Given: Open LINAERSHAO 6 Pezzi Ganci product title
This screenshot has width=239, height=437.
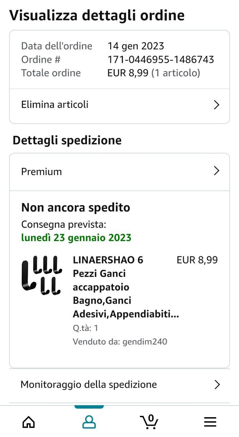Looking at the screenshot, I should point(126,287).
